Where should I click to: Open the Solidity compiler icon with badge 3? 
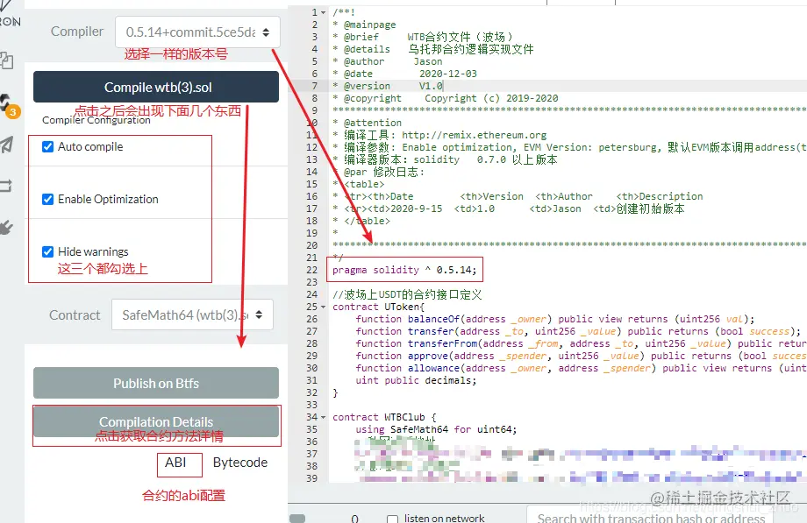coord(8,105)
